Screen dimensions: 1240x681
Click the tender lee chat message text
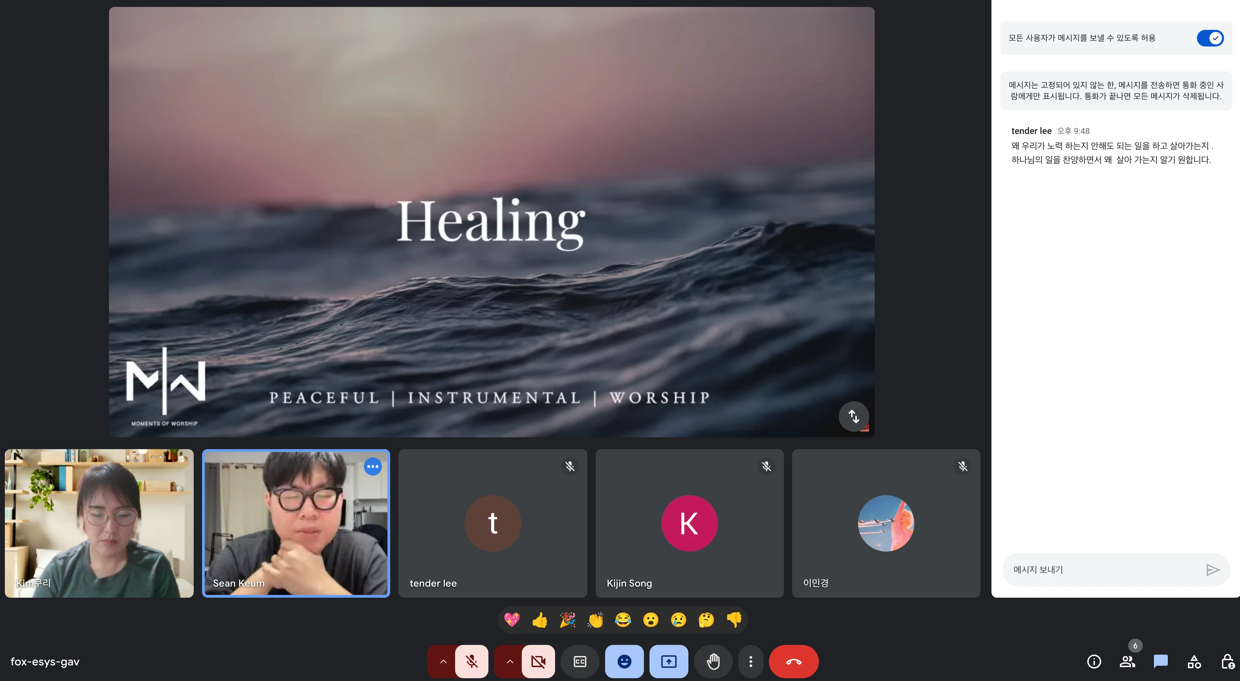click(1112, 153)
